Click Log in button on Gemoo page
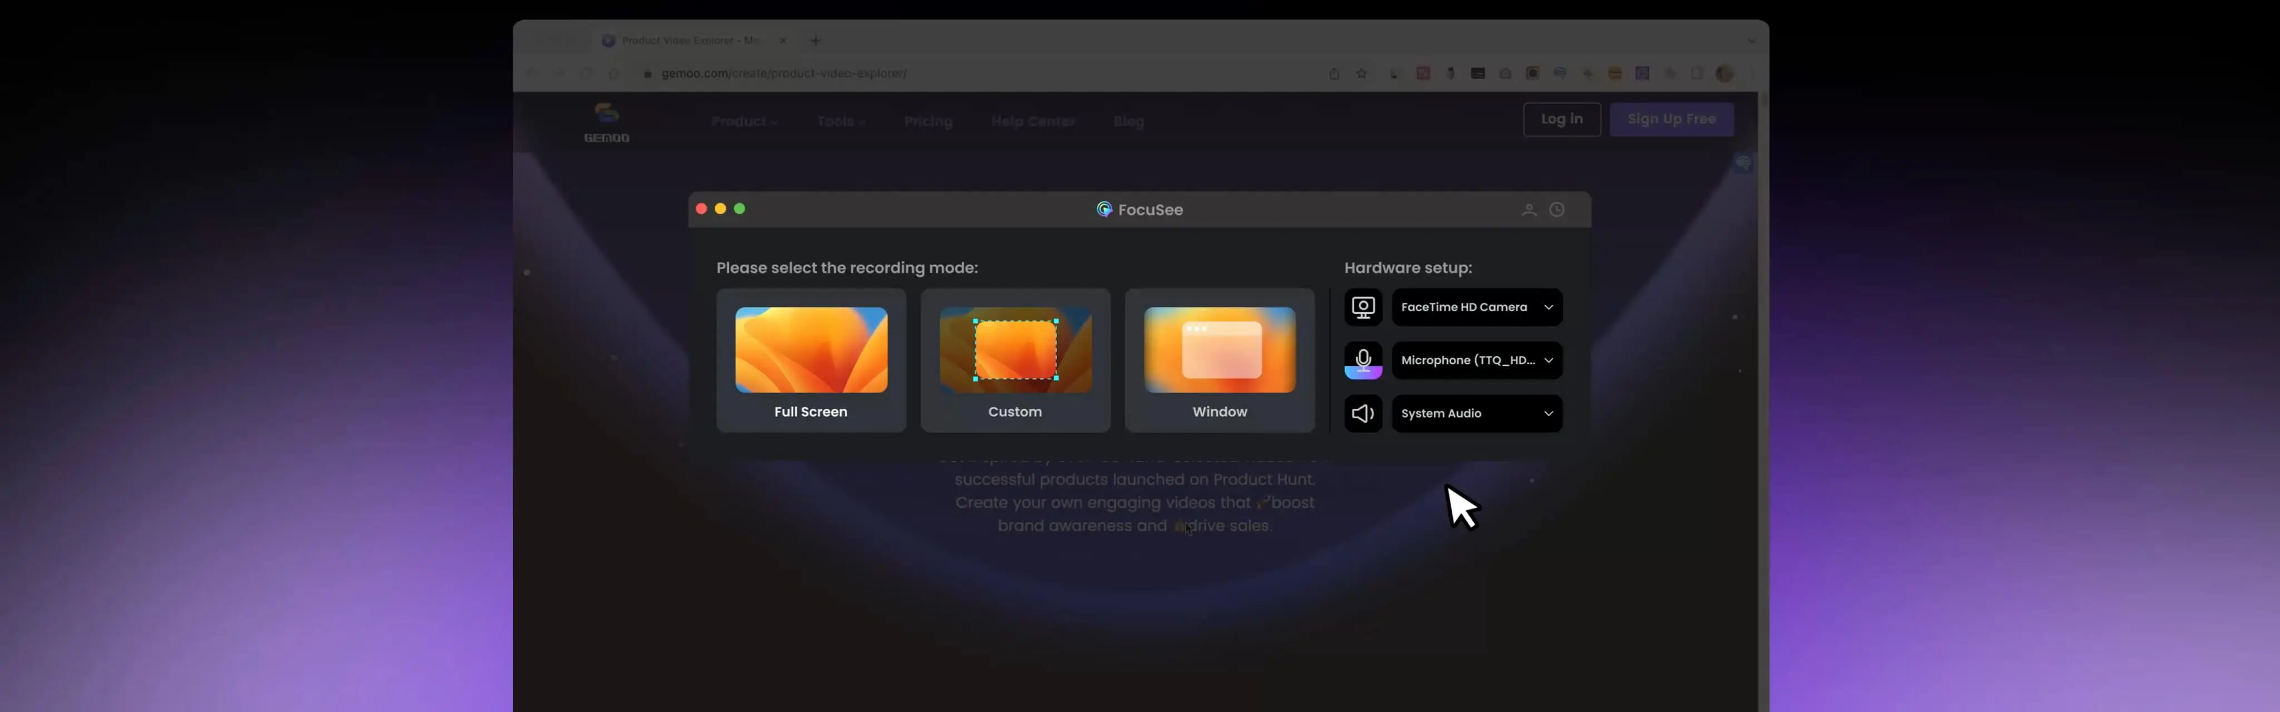This screenshot has width=2280, height=712. [1561, 120]
